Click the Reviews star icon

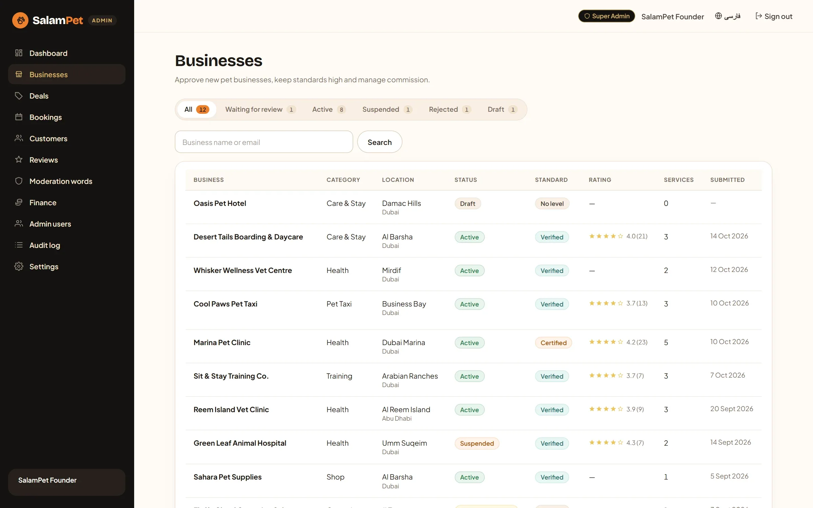tap(19, 160)
